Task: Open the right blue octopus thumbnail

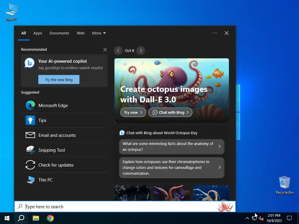Action: click(x=211, y=193)
